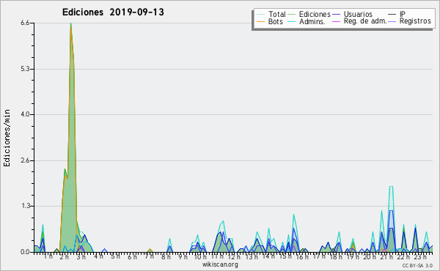Click the 7 h tick label
This screenshot has height=271, width=440.
(149, 256)
